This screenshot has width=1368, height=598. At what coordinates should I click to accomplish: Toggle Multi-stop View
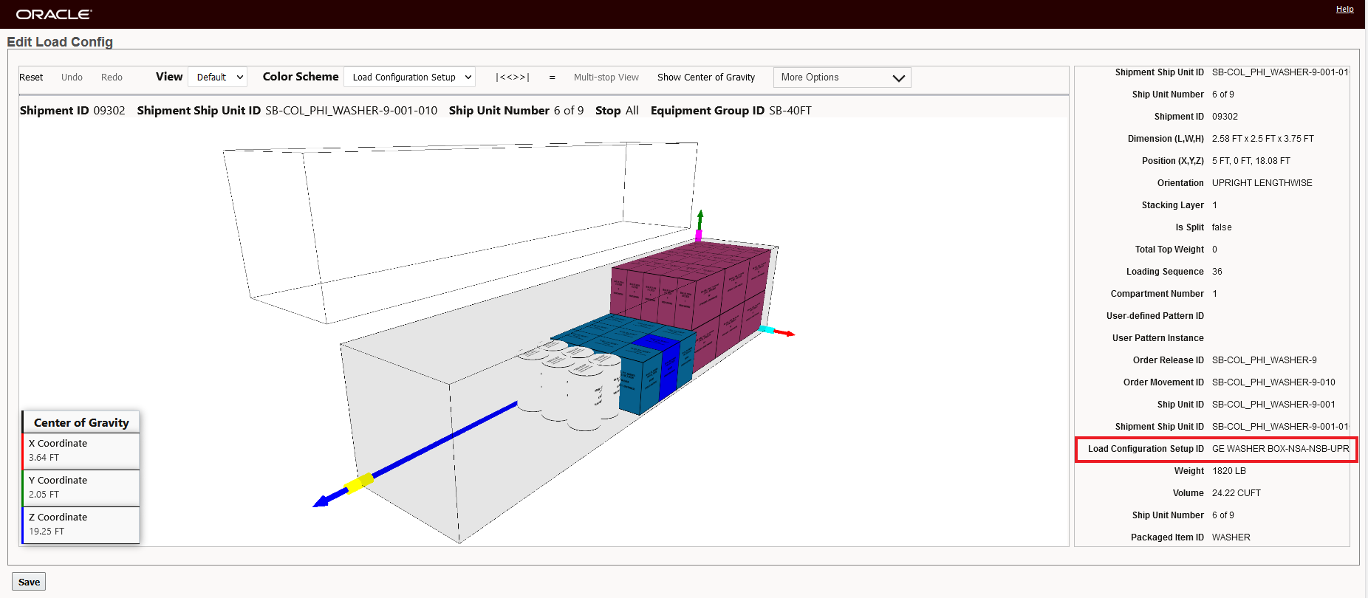coord(606,78)
